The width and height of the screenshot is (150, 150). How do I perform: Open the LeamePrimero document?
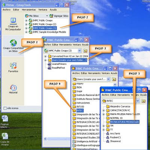(59, 64)
